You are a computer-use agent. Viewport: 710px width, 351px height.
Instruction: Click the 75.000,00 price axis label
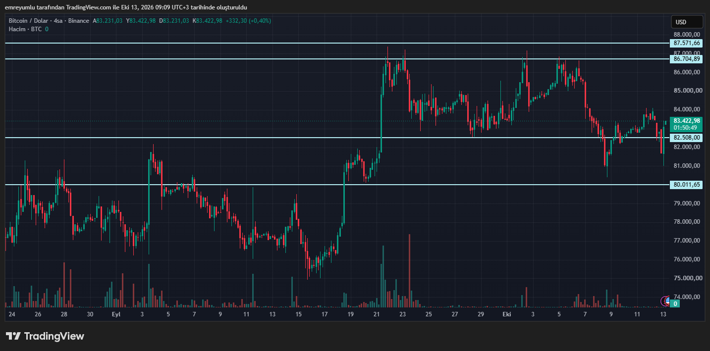687,278
